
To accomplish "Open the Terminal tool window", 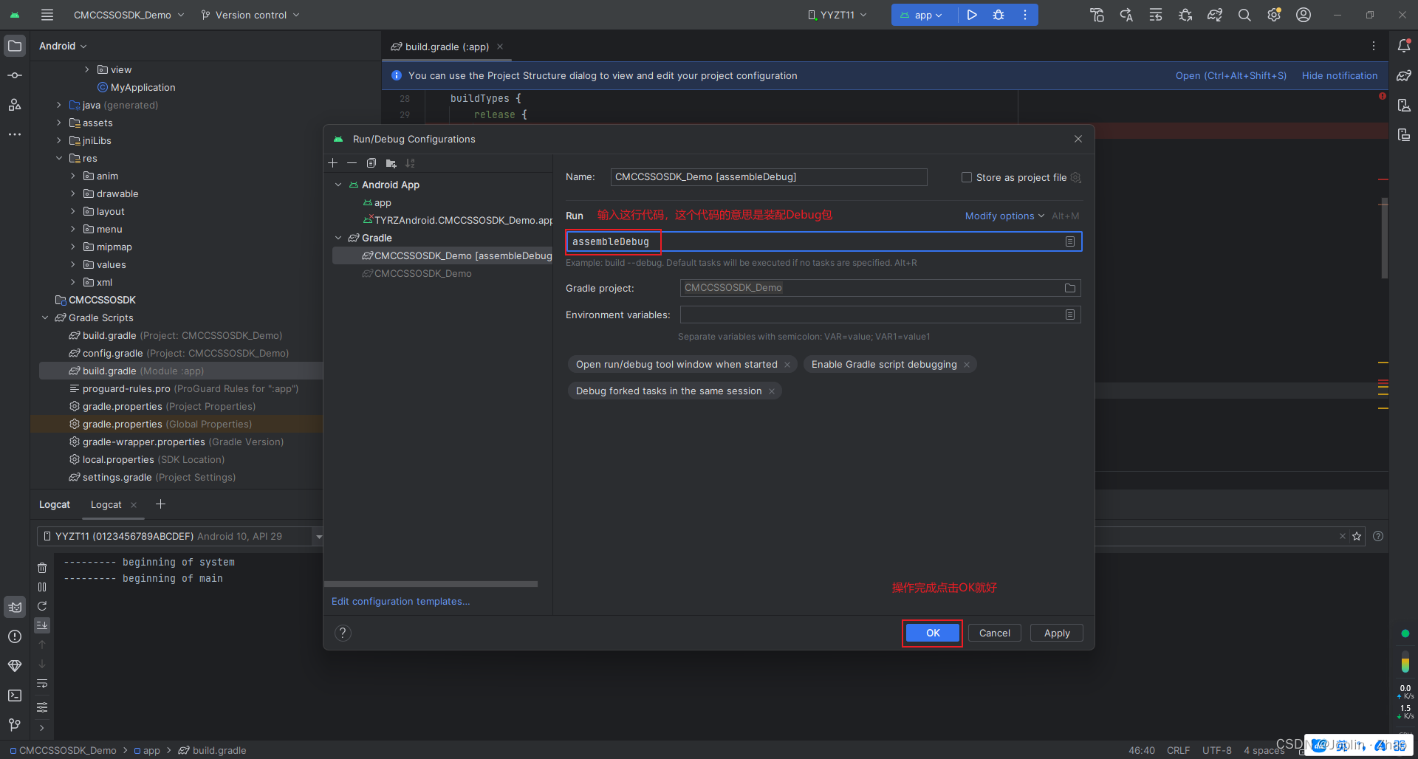I will (x=15, y=696).
